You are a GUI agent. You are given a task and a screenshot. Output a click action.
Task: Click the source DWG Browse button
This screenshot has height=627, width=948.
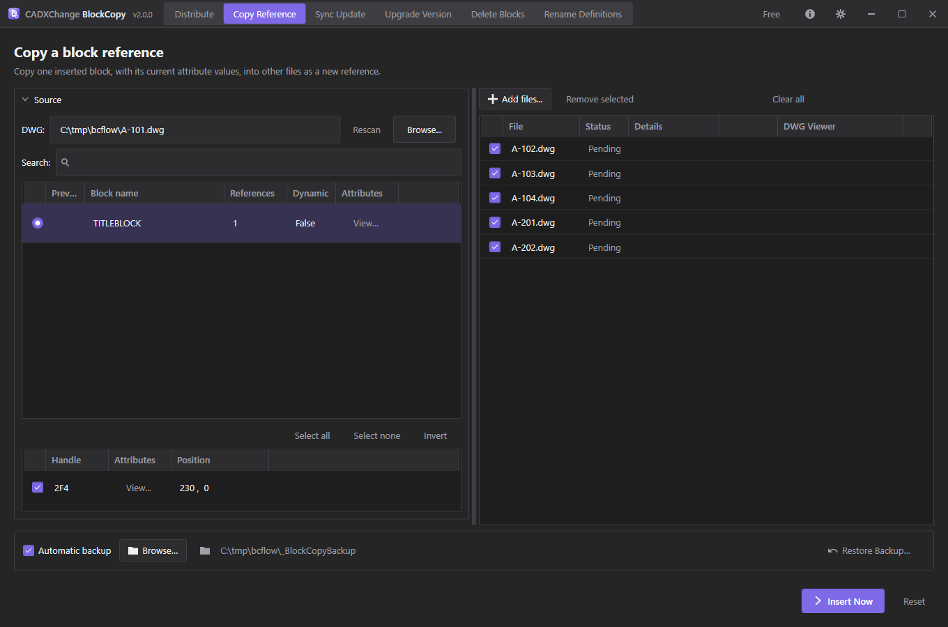(425, 130)
